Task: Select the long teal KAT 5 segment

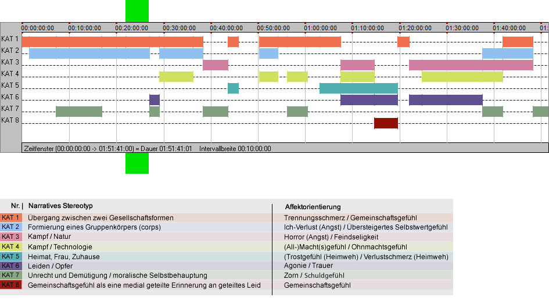Action: tap(359, 88)
